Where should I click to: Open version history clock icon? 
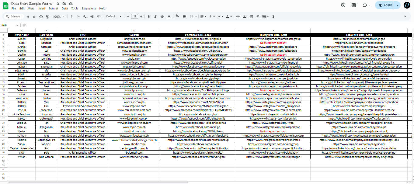343,5
